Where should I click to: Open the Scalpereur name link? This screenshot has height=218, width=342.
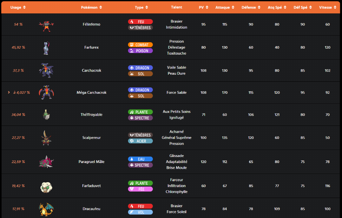click(x=91, y=138)
